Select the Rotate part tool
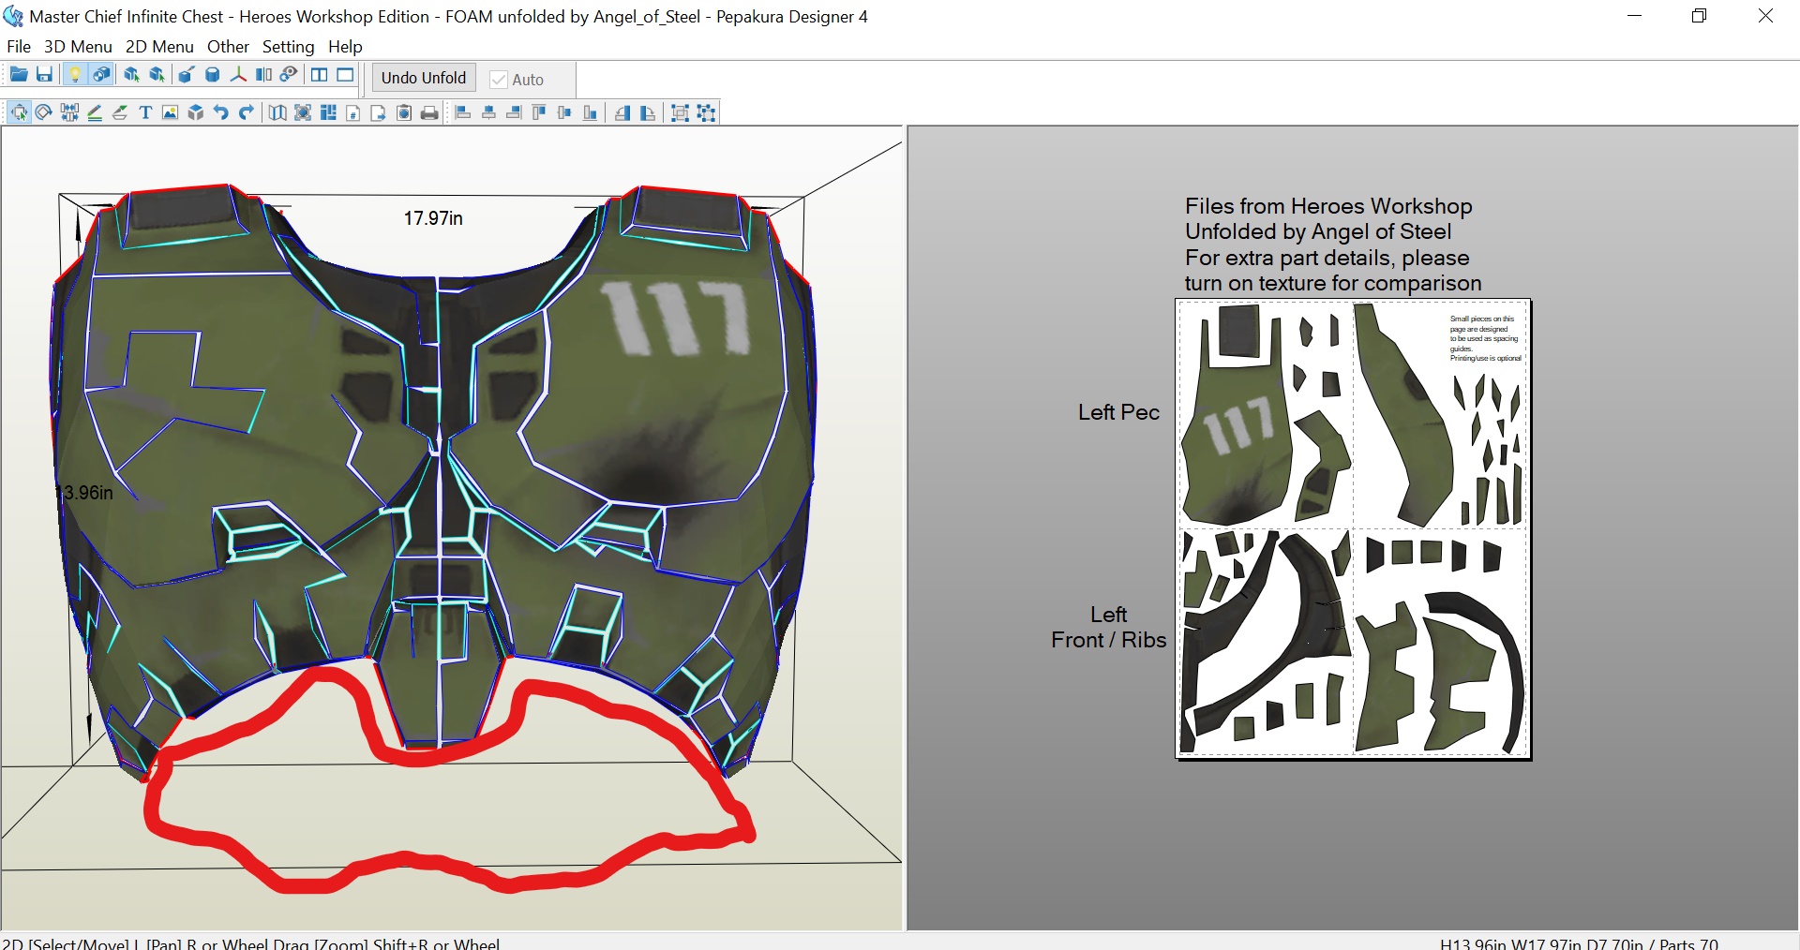 tap(43, 112)
